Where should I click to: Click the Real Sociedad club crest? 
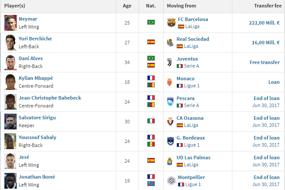coord(170,43)
